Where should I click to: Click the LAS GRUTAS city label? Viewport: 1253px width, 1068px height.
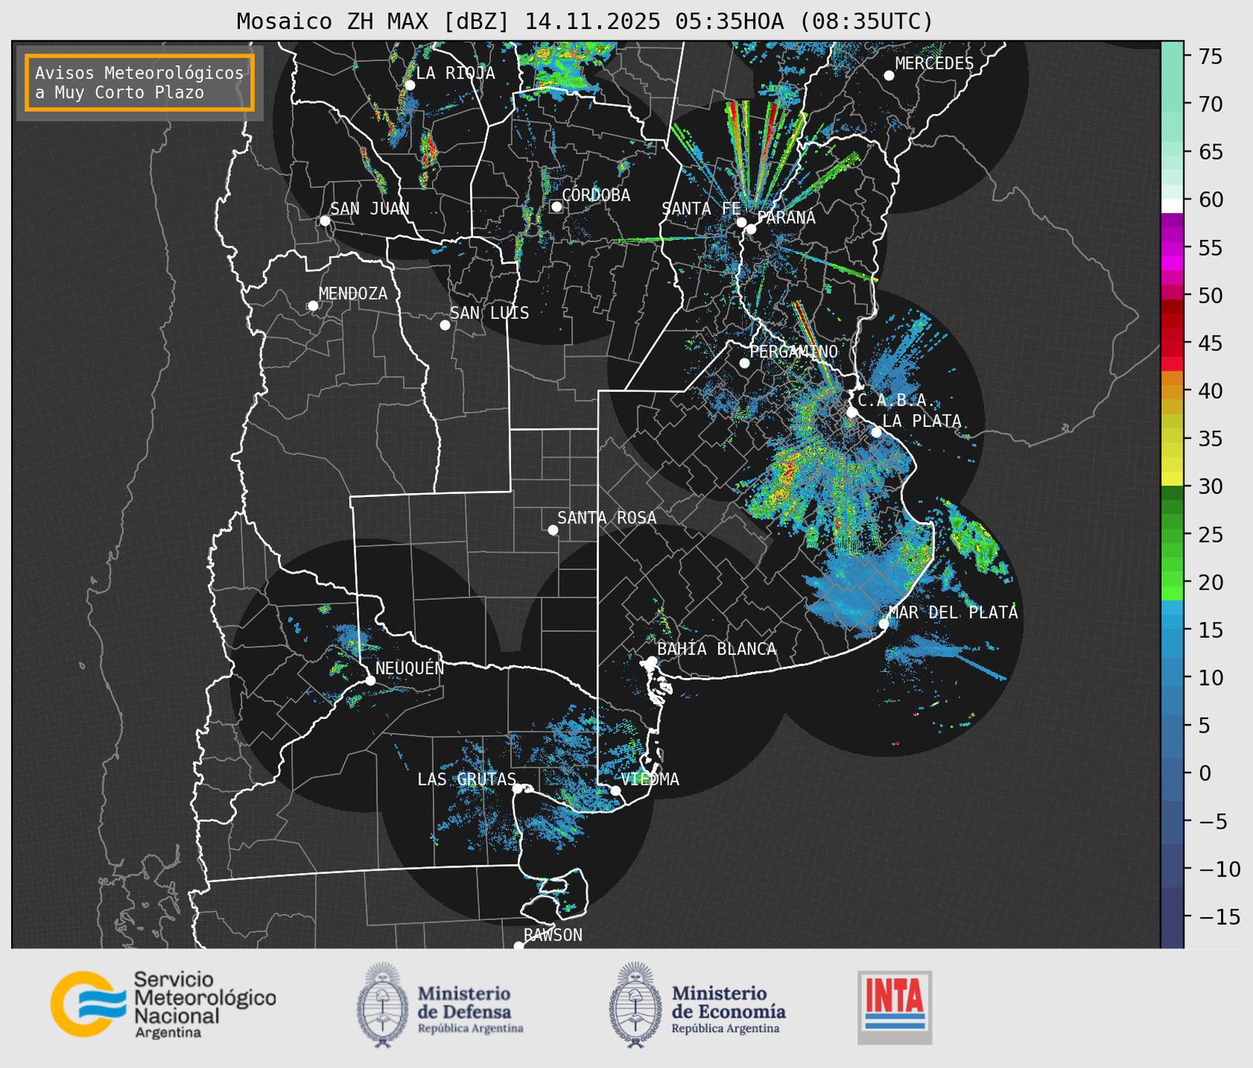[x=466, y=779]
